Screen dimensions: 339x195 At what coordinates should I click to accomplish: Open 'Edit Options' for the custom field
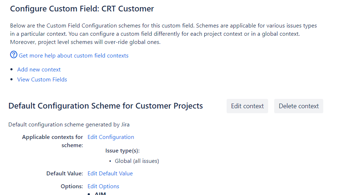[x=103, y=186]
